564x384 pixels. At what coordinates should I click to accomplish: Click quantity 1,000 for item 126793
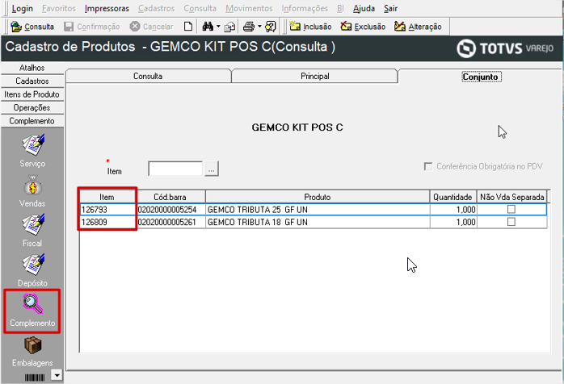[453, 210]
